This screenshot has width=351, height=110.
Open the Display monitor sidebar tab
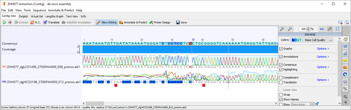[345, 46]
